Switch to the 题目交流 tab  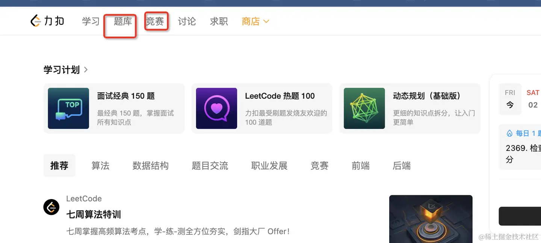click(210, 166)
